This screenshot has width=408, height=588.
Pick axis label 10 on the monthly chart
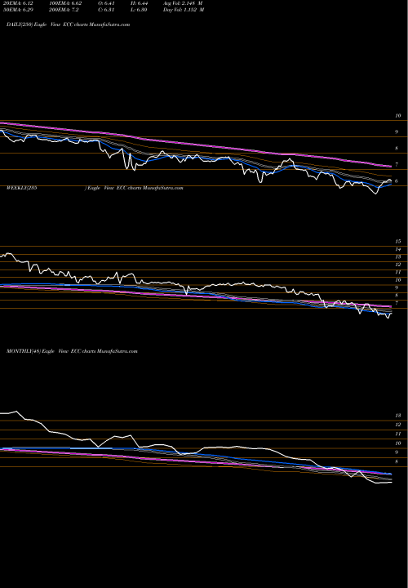tap(398, 443)
